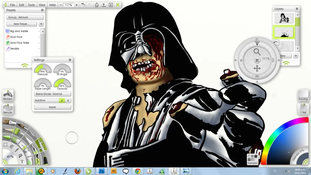The image size is (311, 175).
Task: Select the top layer thumbnail
Action: pos(284,18)
